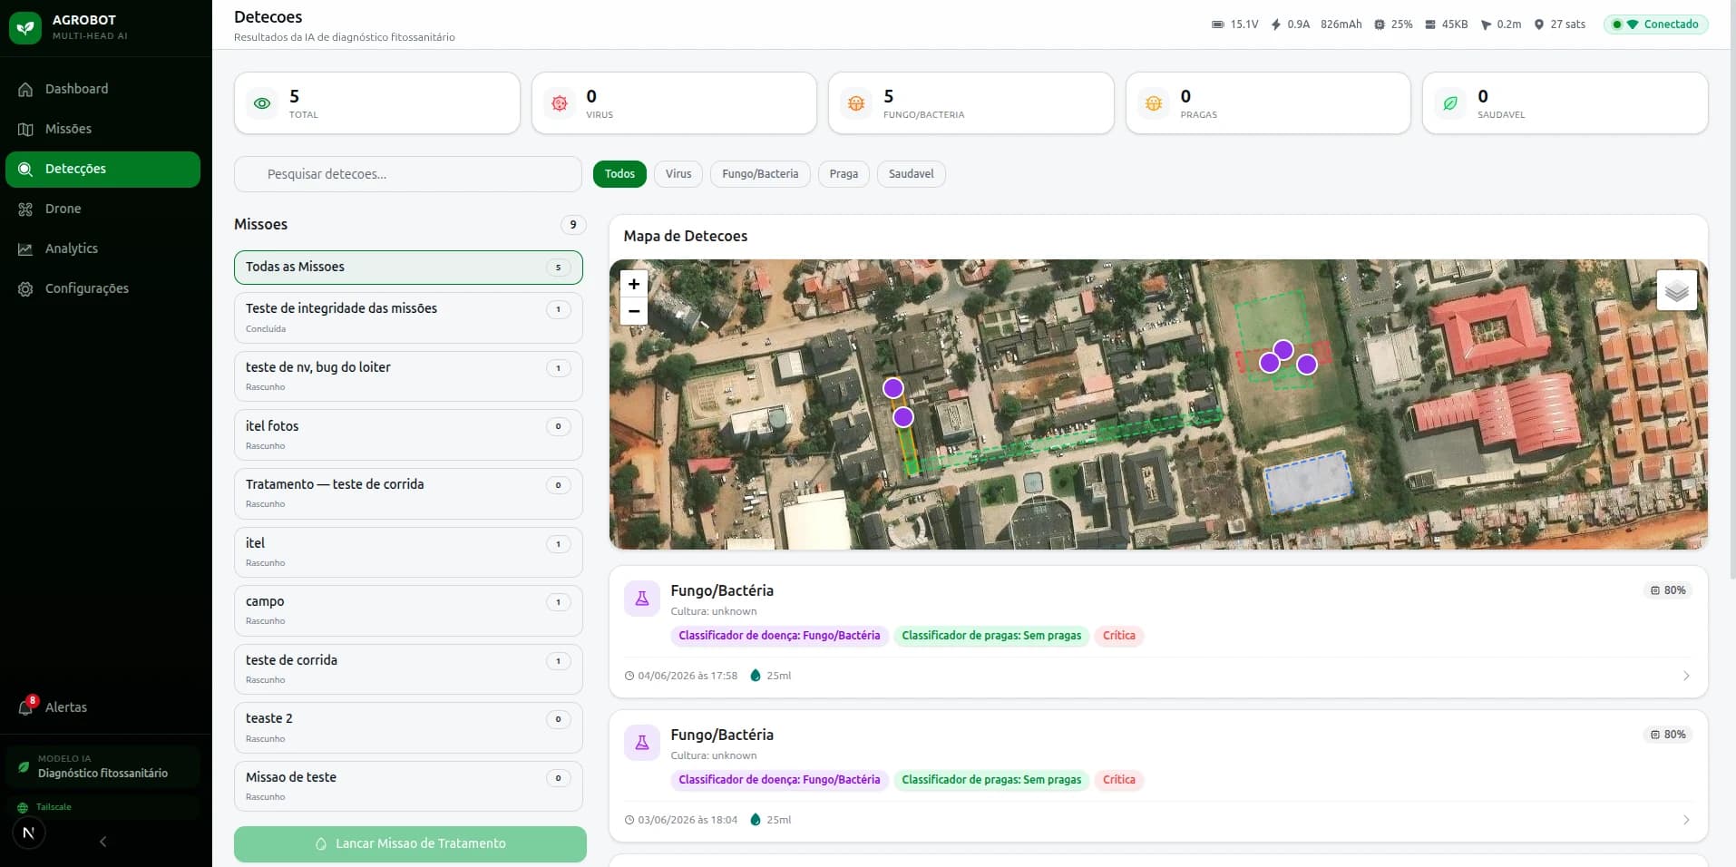Collapse the sidebar with the left chevron
Viewport: 1736px width, 867px height.
[102, 842]
